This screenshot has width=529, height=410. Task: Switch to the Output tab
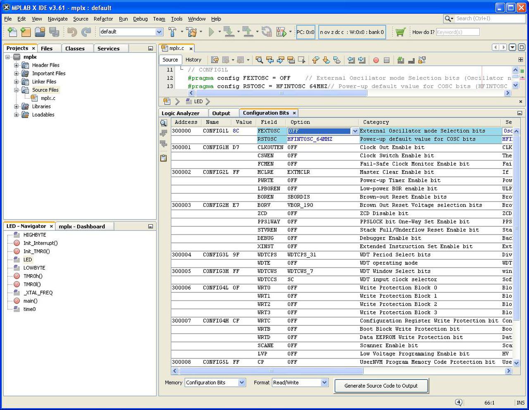[221, 113]
